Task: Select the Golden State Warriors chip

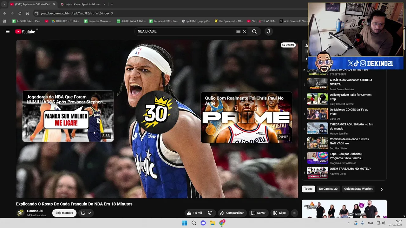Action: 359,189
